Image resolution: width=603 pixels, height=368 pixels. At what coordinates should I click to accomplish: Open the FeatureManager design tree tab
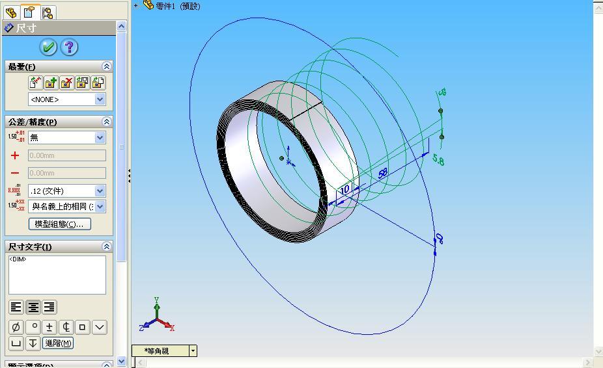12,12
